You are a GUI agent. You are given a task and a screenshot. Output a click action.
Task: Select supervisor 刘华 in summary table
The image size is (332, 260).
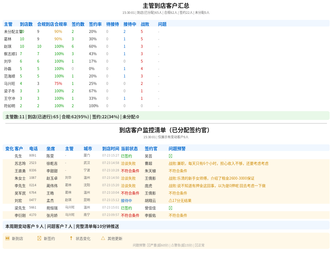coord(8,61)
